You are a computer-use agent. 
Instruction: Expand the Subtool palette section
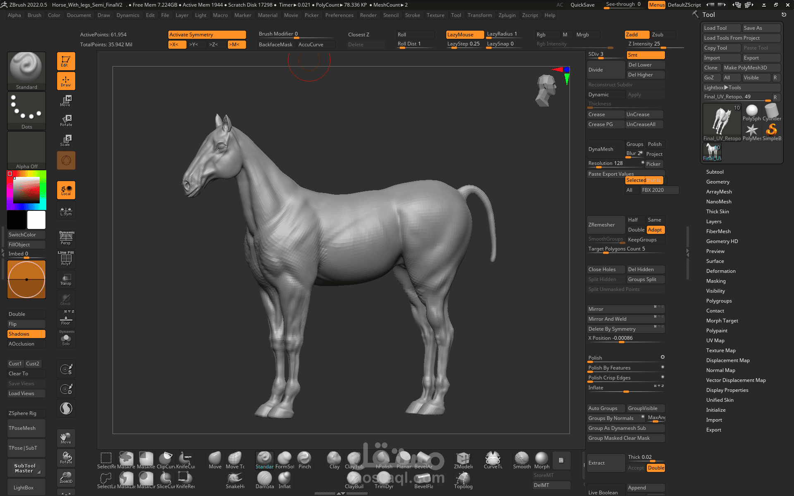click(x=715, y=172)
